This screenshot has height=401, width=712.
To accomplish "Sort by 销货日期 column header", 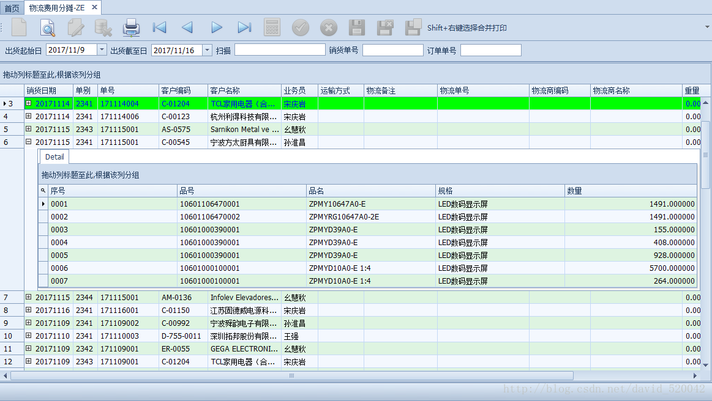I will pyautogui.click(x=48, y=90).
